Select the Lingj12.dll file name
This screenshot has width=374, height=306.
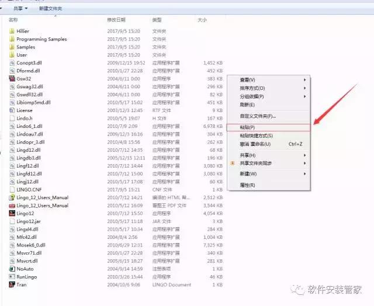pyautogui.click(x=27, y=182)
